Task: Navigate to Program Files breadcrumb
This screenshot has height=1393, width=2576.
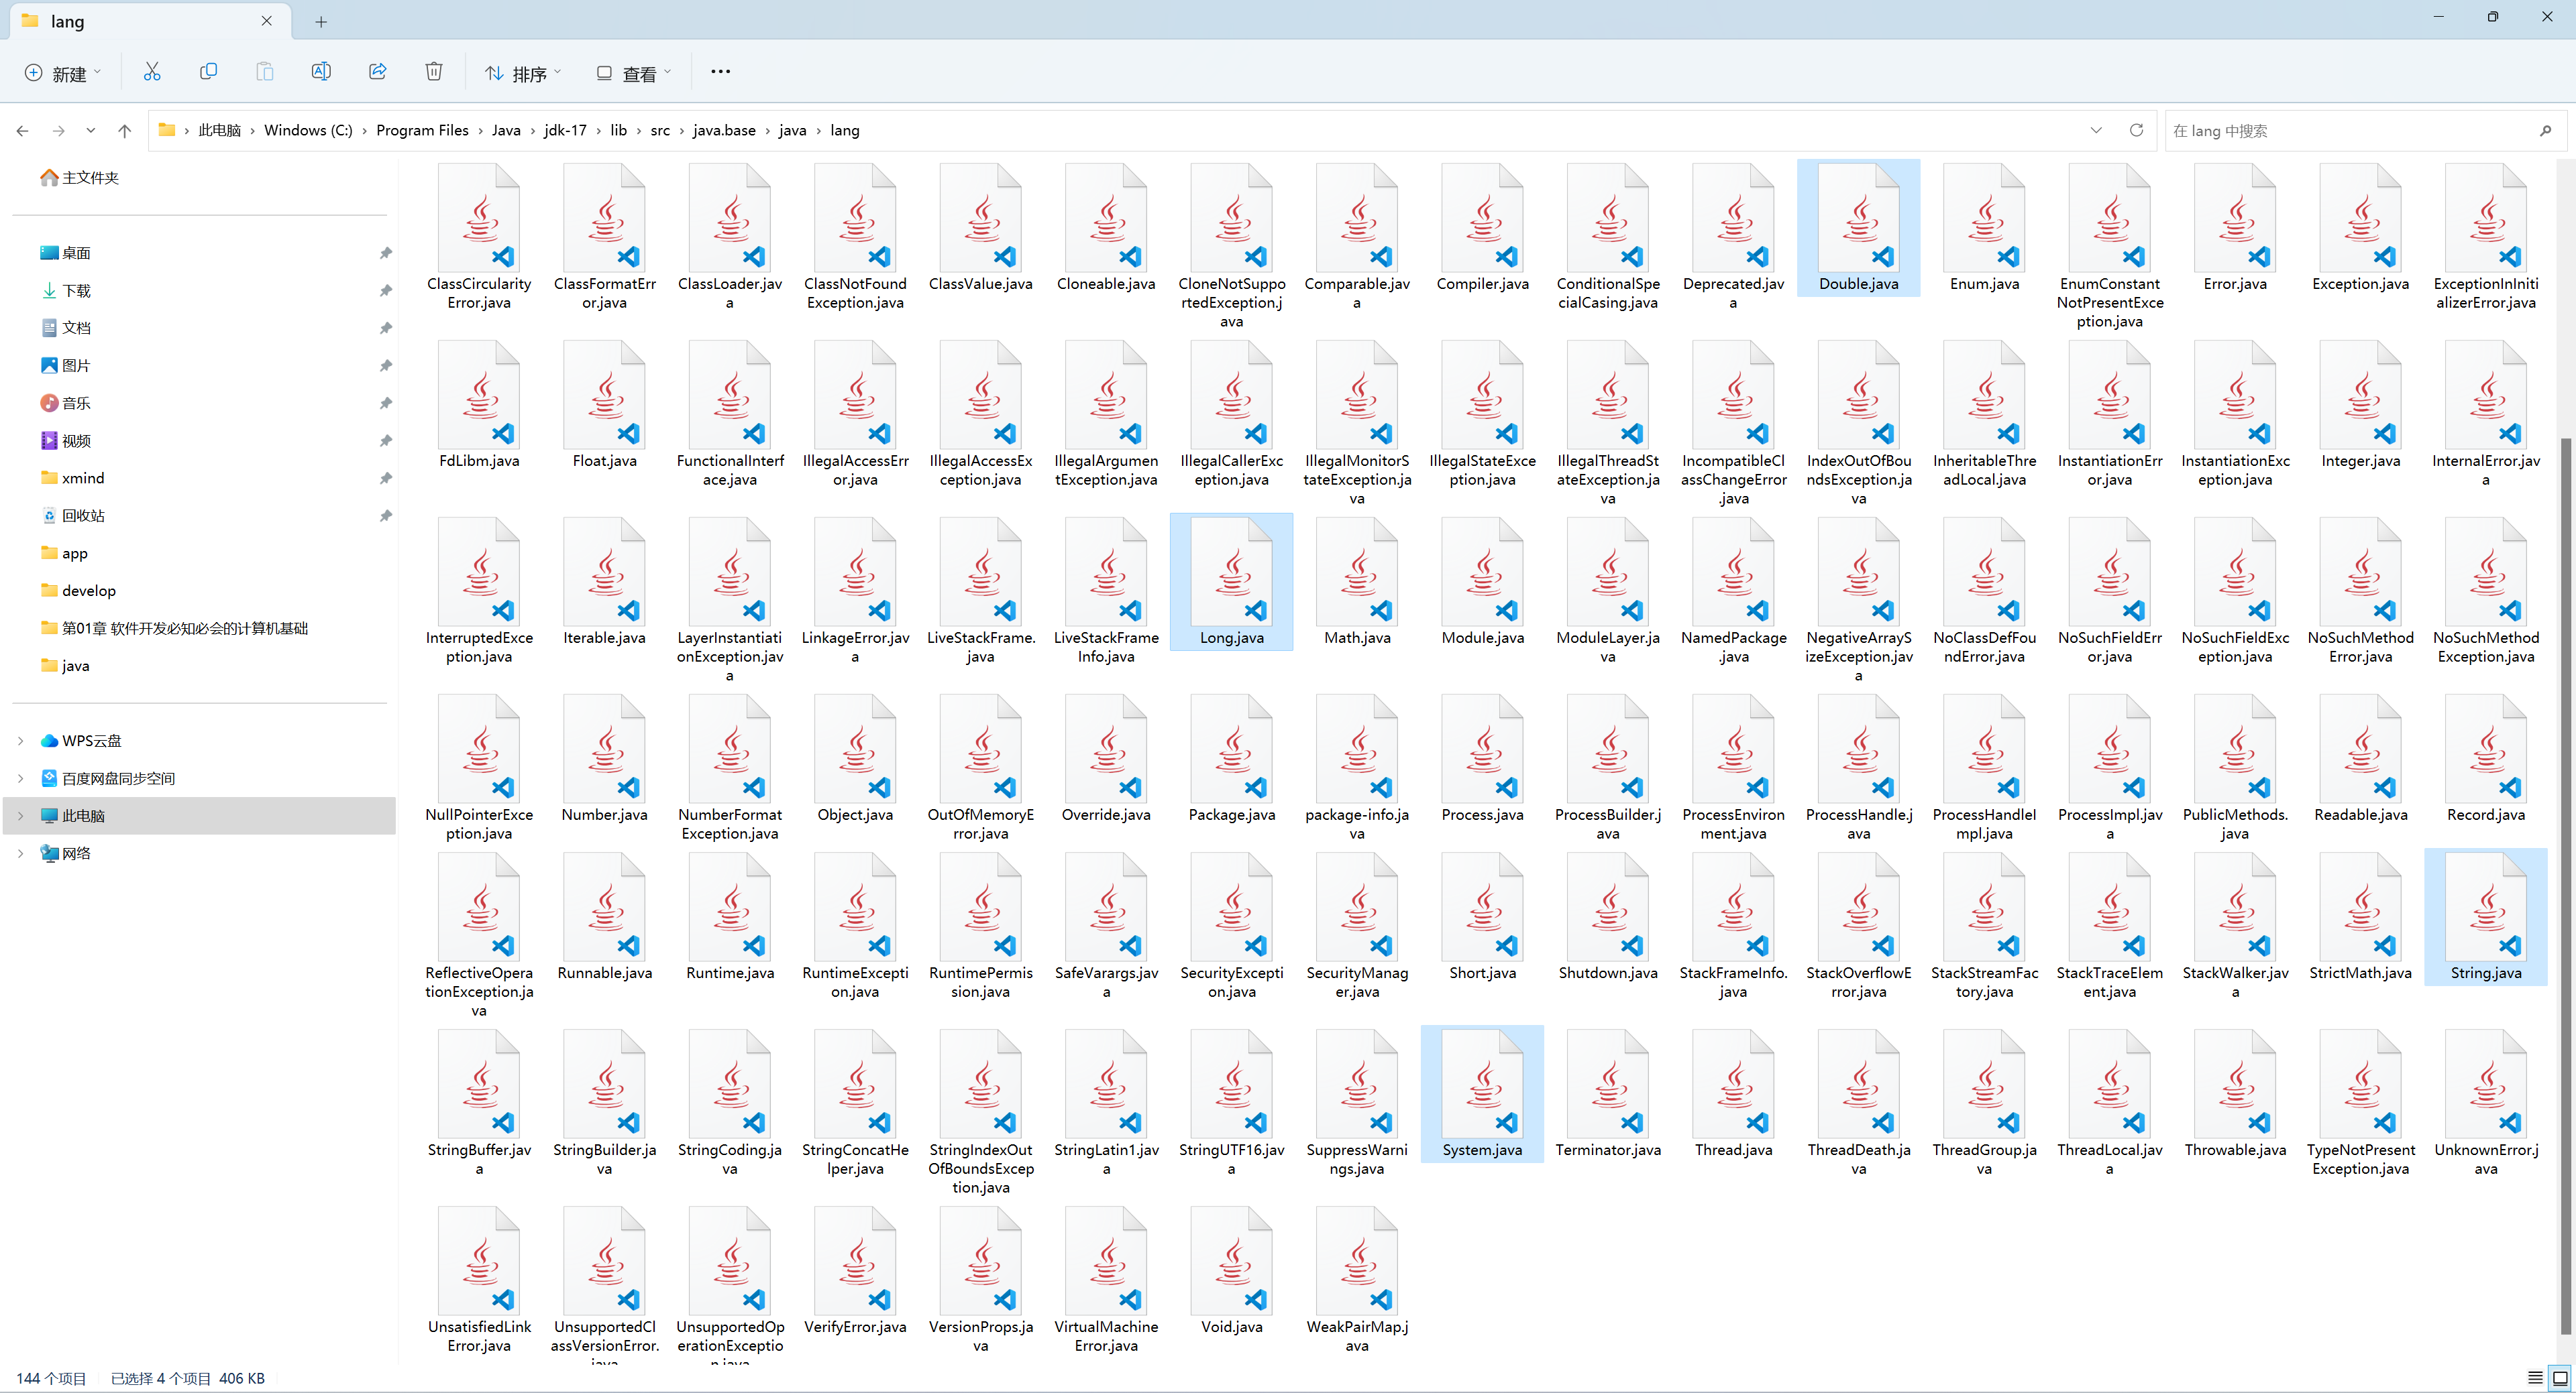Action: tap(422, 131)
